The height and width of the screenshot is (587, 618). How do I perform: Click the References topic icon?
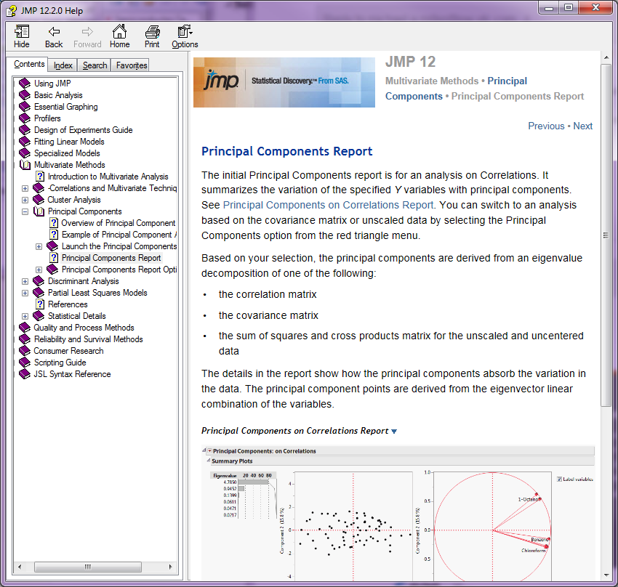[40, 304]
